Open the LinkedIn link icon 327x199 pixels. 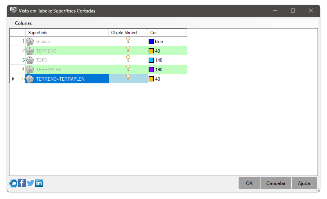39,183
